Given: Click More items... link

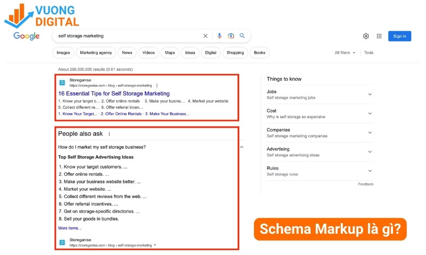Looking at the screenshot, I should [x=70, y=228].
